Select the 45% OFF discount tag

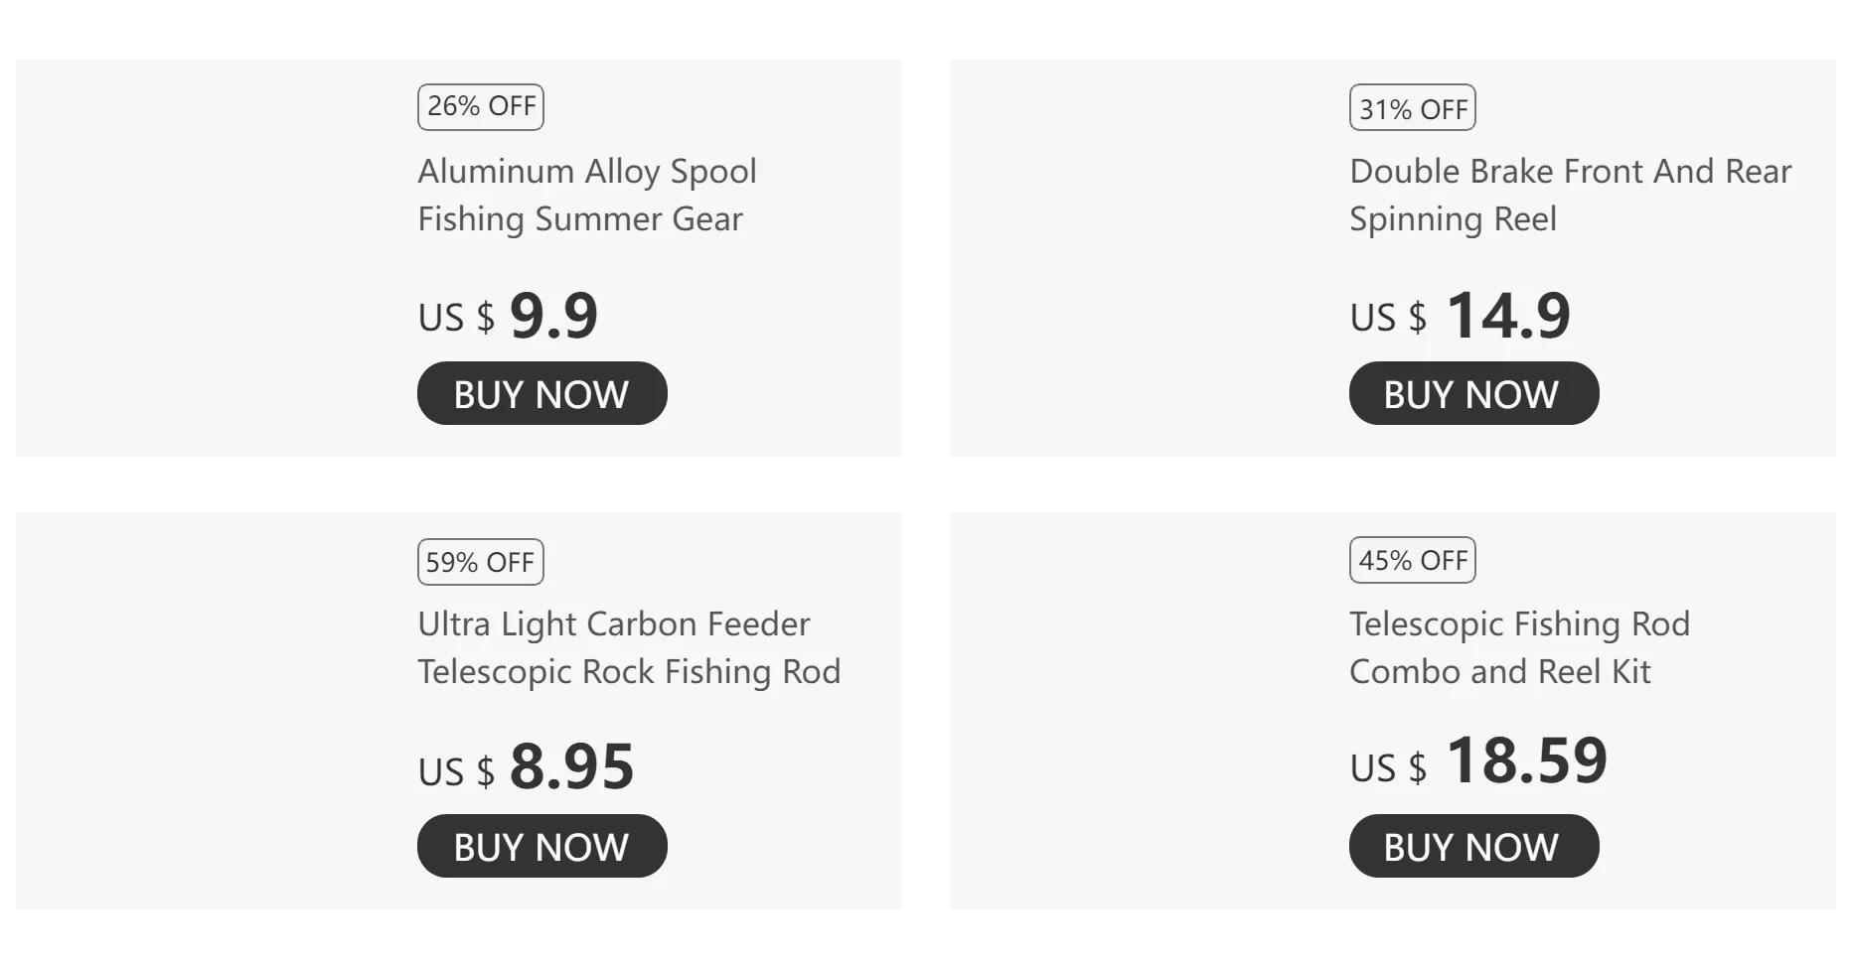pos(1412,560)
